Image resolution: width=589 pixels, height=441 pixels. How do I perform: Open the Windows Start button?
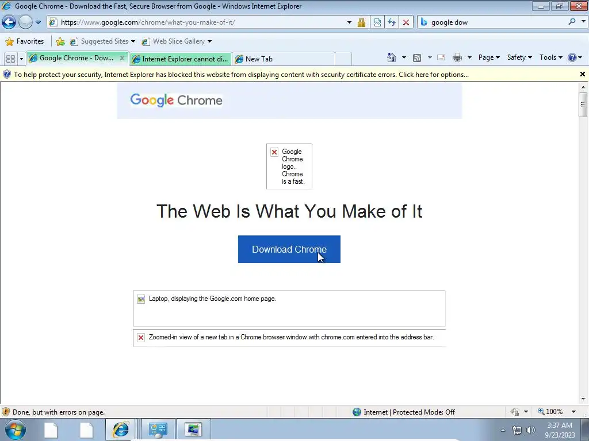coord(15,430)
